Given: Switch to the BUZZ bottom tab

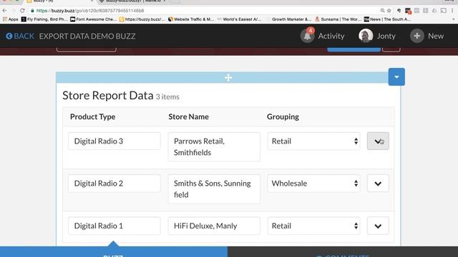Looking at the screenshot, I should (x=113, y=252).
